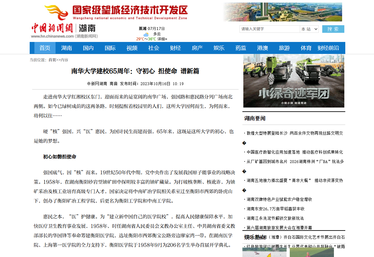Open the 湖南 navigation tab

pyautogui.click(x=67, y=48)
